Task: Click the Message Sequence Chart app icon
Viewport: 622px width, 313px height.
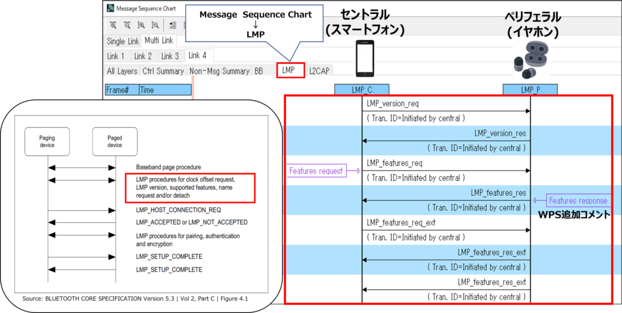Action: [110, 8]
